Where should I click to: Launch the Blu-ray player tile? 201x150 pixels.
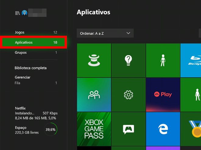click(191, 60)
